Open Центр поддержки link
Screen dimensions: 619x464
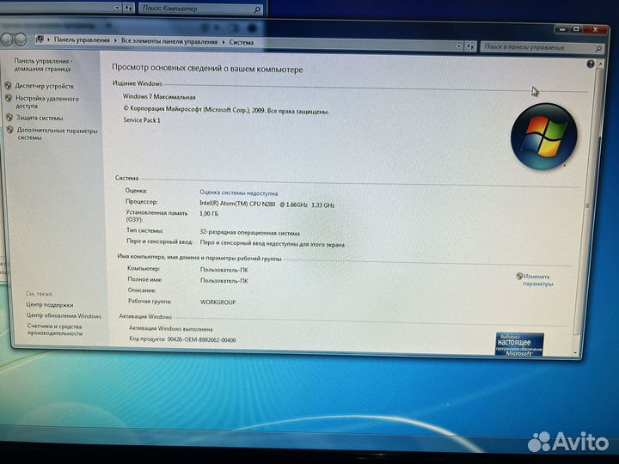(49, 305)
